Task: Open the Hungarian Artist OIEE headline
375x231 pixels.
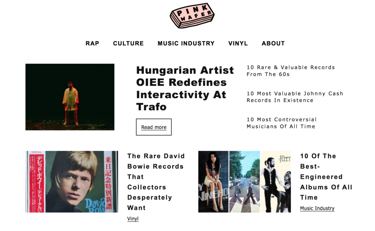Action: [x=185, y=88]
